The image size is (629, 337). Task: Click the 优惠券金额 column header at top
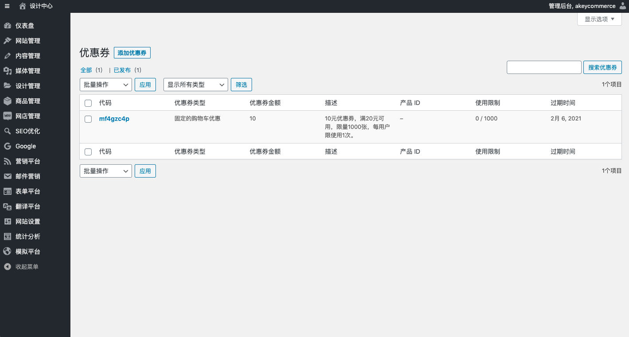pos(265,103)
